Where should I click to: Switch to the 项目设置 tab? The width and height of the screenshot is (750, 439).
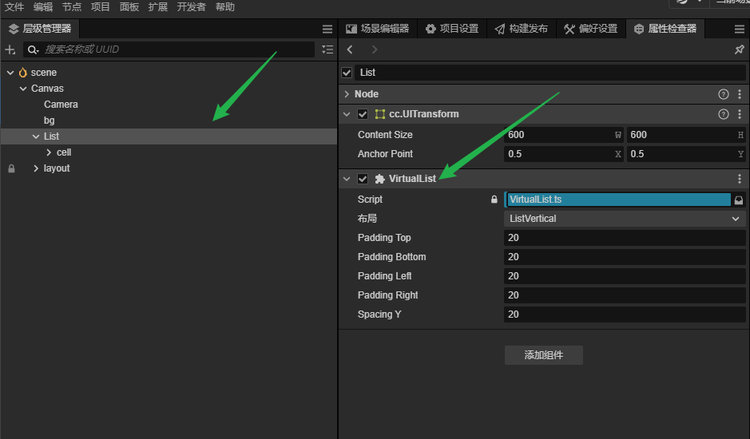[452, 29]
